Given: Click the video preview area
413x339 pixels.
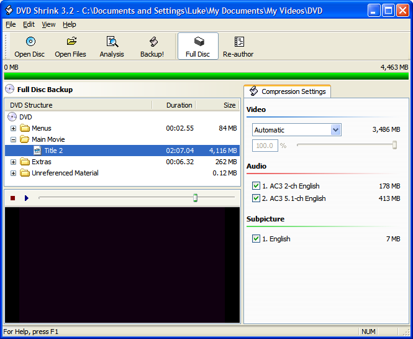Looking at the screenshot, I should click(x=122, y=265).
